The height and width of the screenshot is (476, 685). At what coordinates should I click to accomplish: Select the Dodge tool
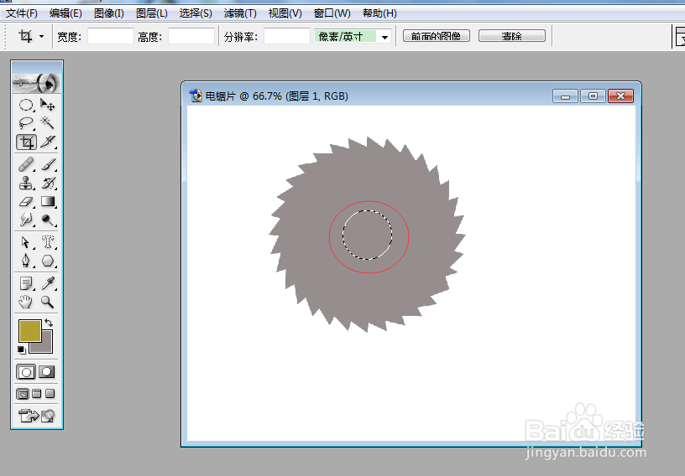48,220
